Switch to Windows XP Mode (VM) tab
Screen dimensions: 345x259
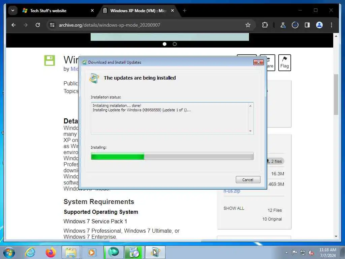(x=138, y=10)
